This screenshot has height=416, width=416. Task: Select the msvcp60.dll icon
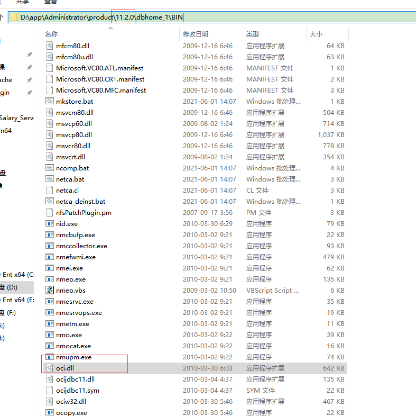(x=50, y=123)
